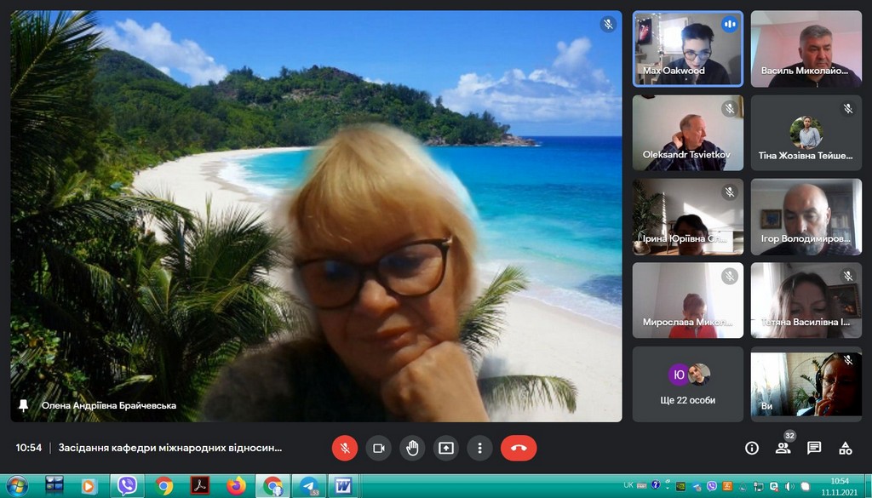Image resolution: width=872 pixels, height=498 pixels.
Task: Open the 'Ще 22 особи' participants tile
Action: click(x=687, y=383)
